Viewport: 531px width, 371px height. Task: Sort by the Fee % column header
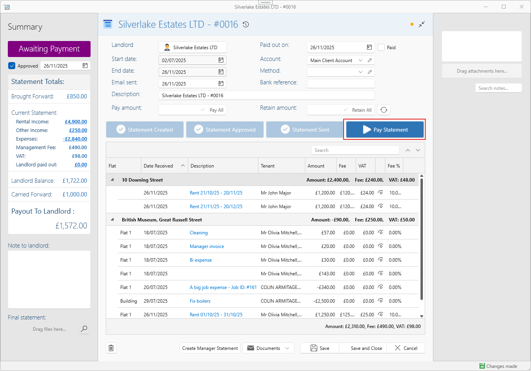394,166
